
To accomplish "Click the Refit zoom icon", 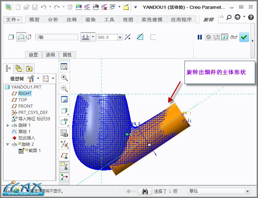I will pyautogui.click(x=64, y=67).
